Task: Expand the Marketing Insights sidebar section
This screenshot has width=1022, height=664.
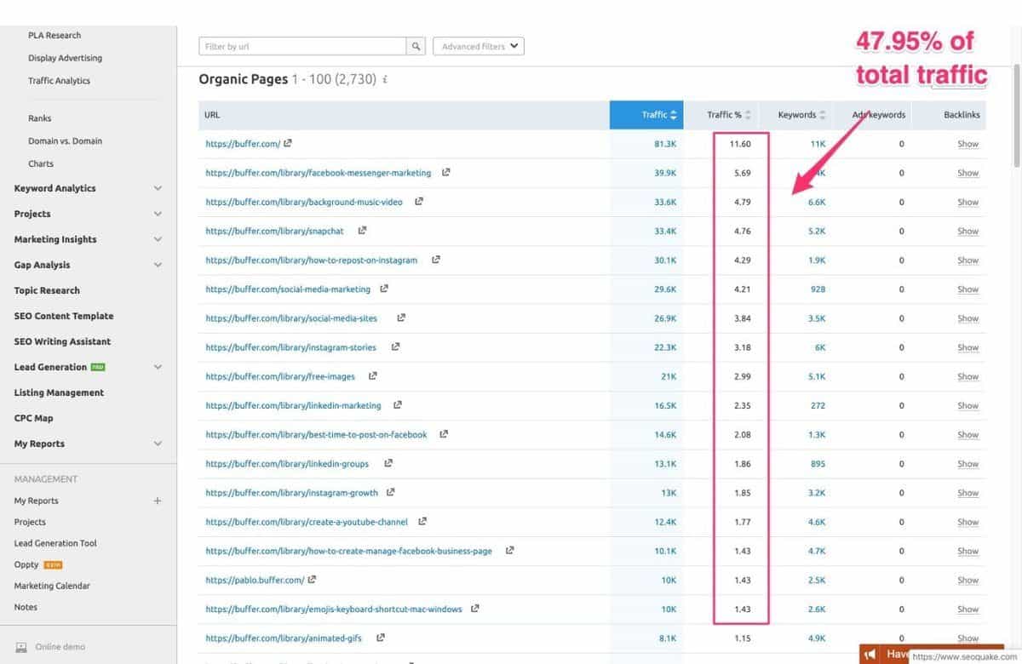Action: coord(158,240)
